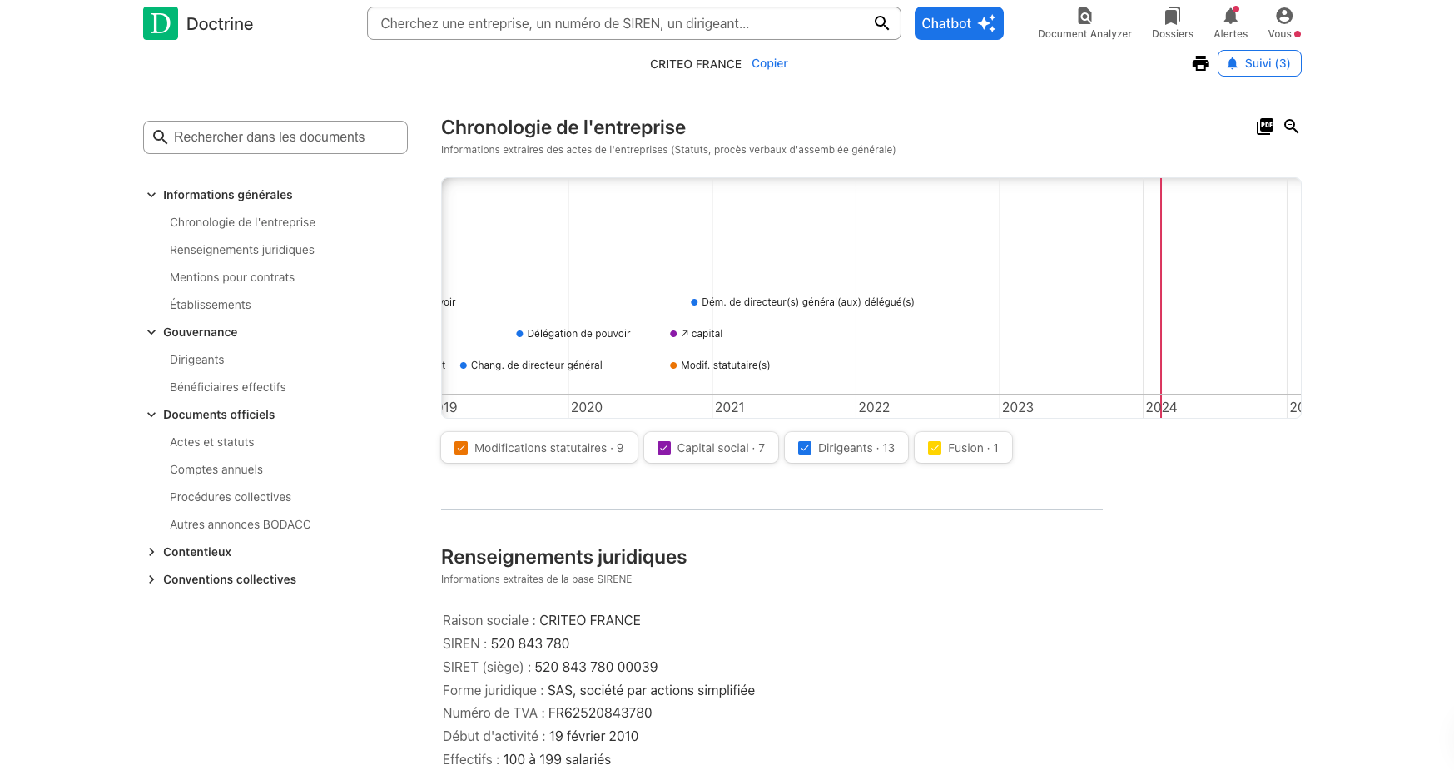The height and width of the screenshot is (770, 1454).
Task: Disable the Dirigeants timeline filter
Action: coord(805,448)
